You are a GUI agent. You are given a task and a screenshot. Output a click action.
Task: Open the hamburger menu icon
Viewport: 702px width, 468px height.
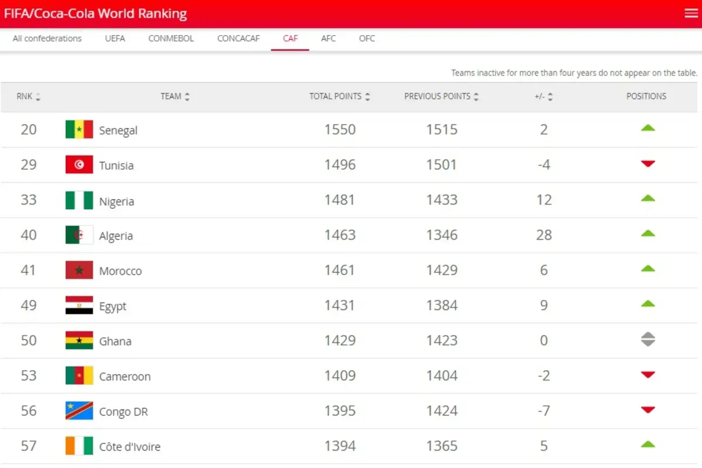(691, 13)
